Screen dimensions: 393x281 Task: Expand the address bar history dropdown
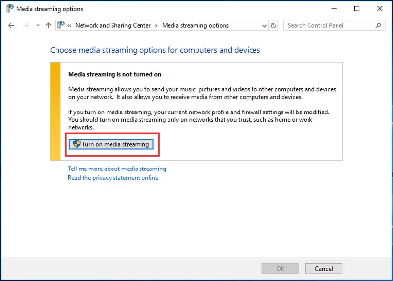point(264,26)
